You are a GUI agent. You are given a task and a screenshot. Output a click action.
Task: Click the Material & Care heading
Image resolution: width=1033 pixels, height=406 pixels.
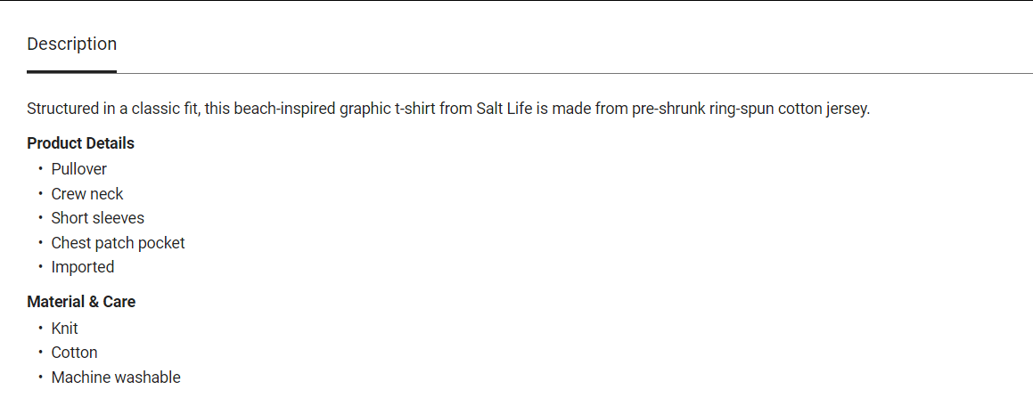point(81,302)
